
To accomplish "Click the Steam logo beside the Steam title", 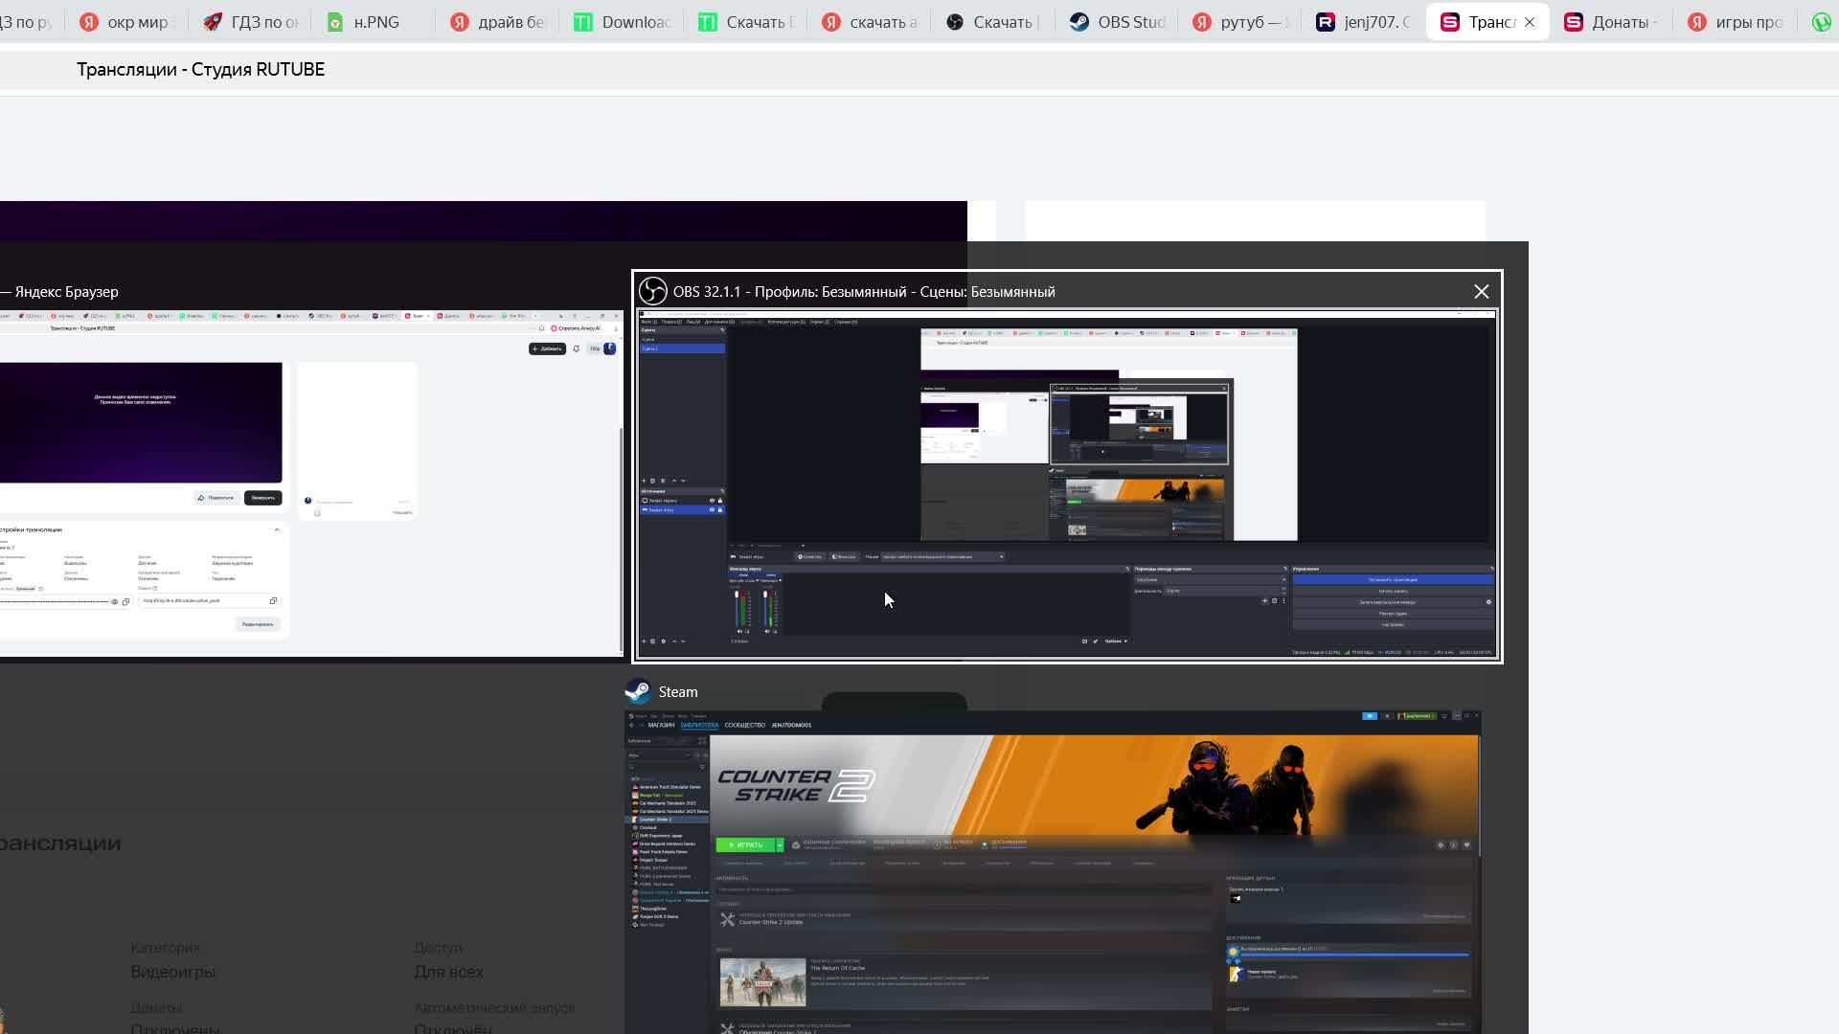I will [x=638, y=692].
